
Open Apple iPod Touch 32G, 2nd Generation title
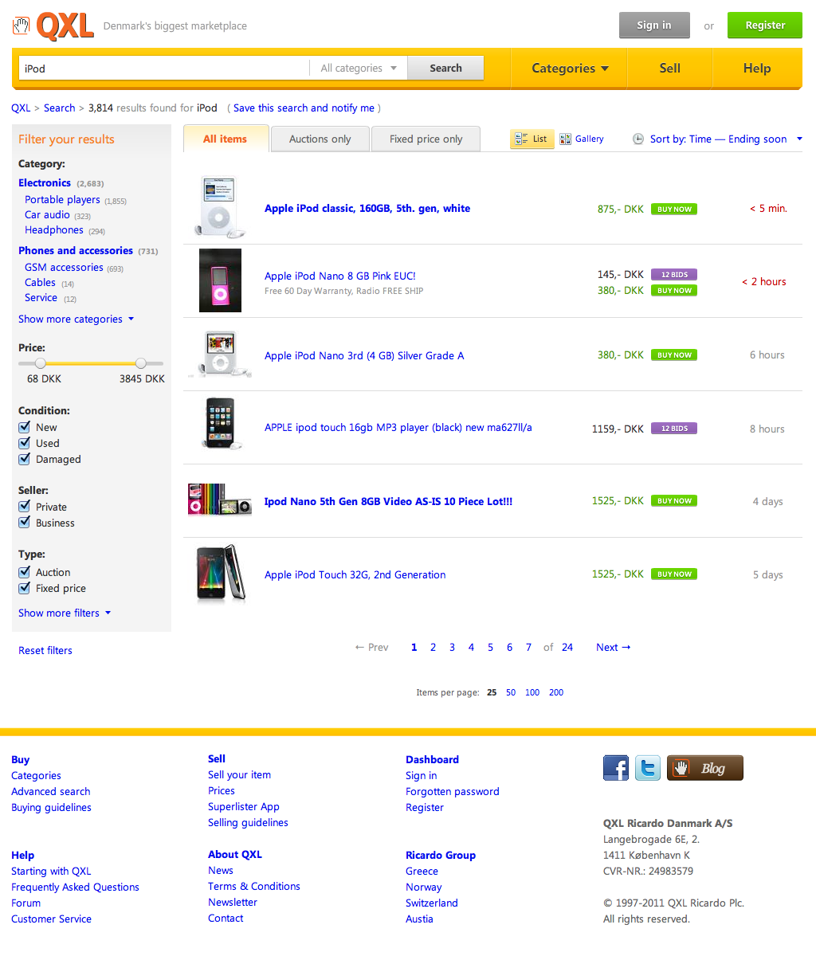pos(355,574)
